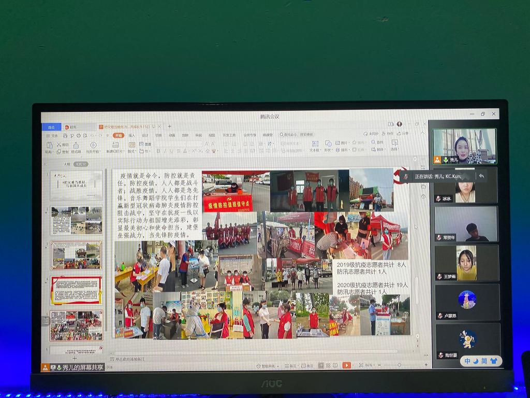Toggle Strikethrough formatting
530x398 pixels.
[x=178, y=151]
